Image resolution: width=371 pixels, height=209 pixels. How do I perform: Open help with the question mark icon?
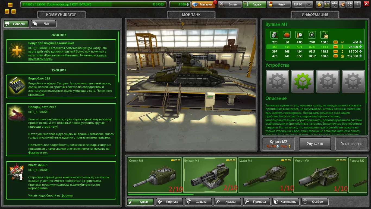[x=358, y=4]
